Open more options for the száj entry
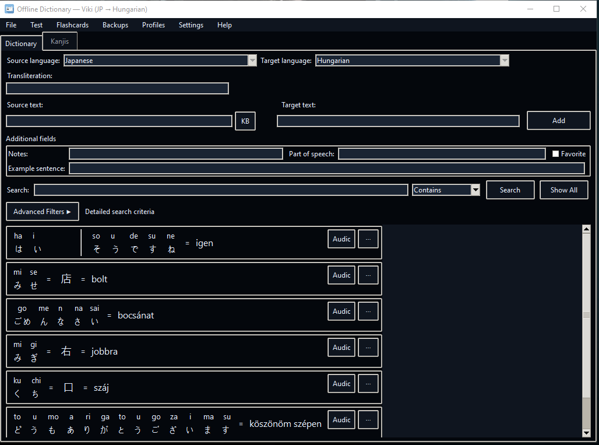 368,383
